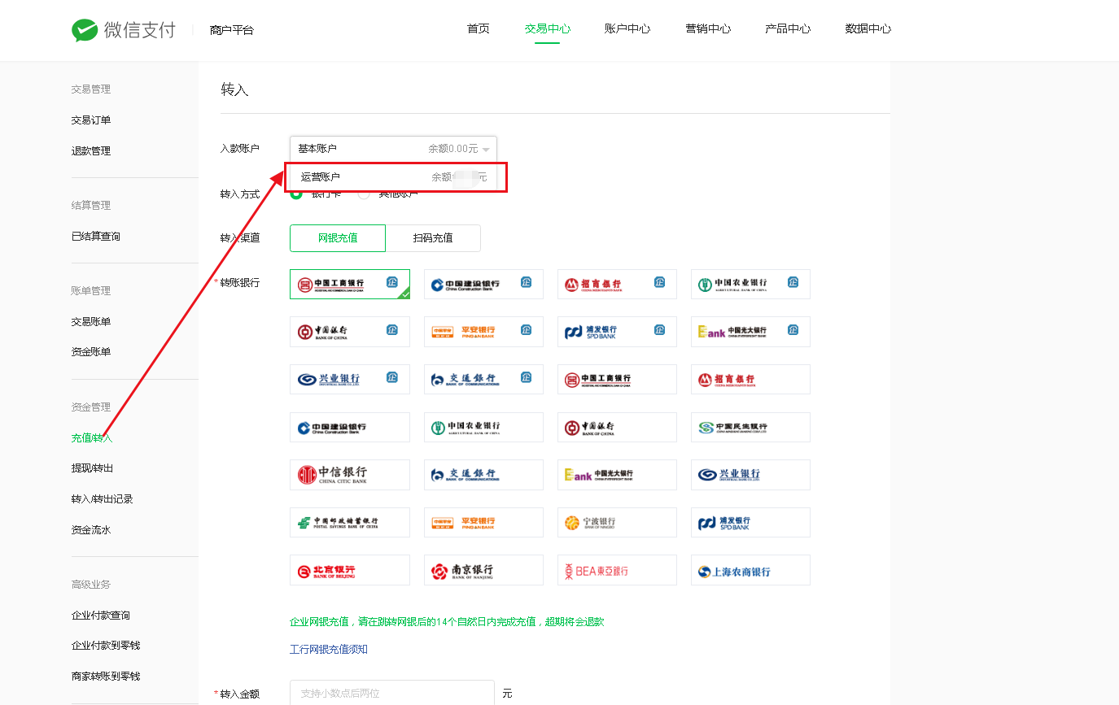Click the 商户平台 header label
The height and width of the screenshot is (705, 1119).
[x=232, y=30]
